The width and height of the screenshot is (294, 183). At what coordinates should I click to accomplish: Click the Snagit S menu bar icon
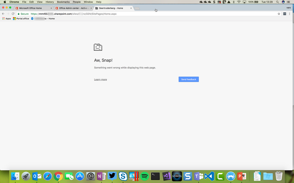(x=214, y=2)
